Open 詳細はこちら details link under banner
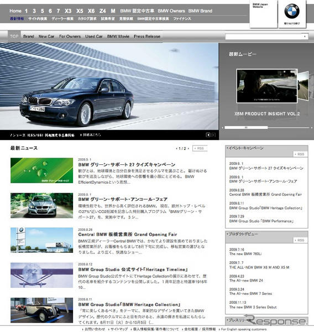Viewport: 314px width, 332px height. coord(91,134)
